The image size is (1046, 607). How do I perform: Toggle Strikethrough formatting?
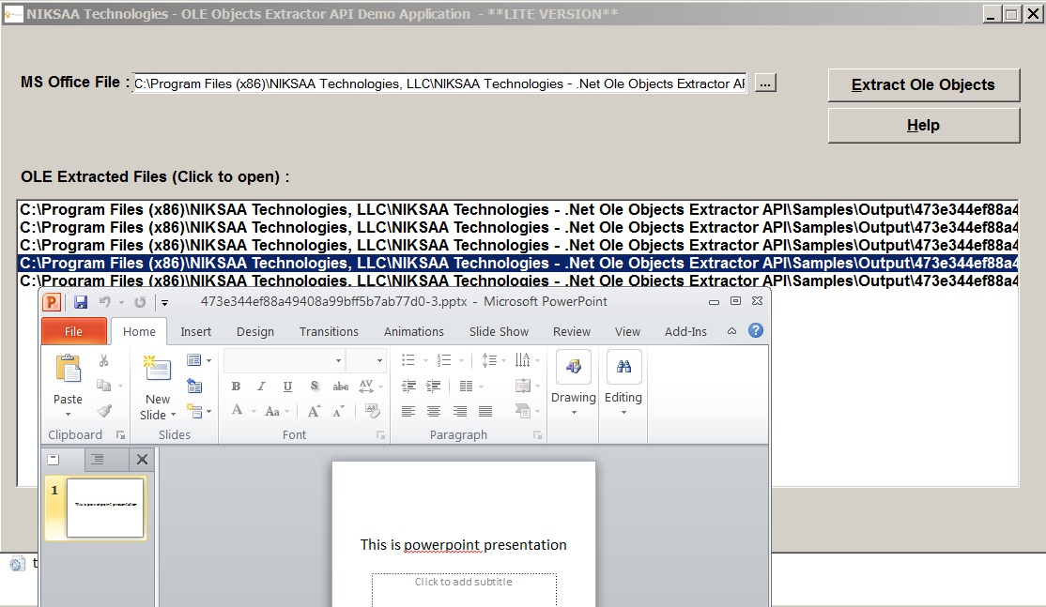tap(340, 386)
